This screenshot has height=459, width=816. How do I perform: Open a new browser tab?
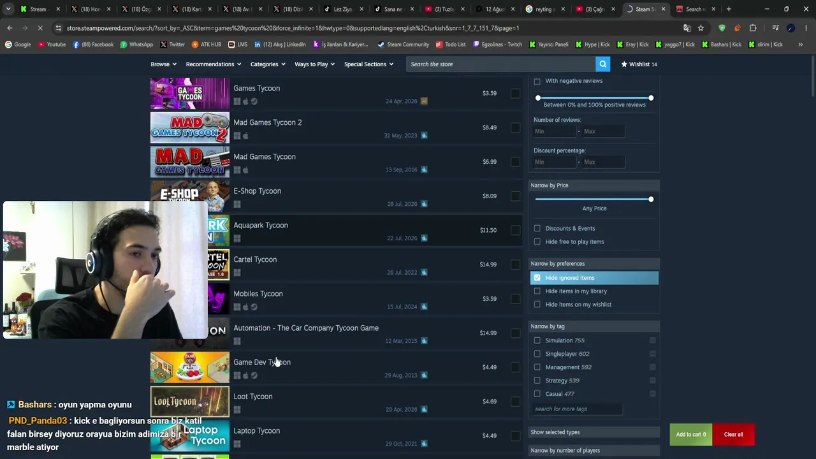tap(729, 9)
